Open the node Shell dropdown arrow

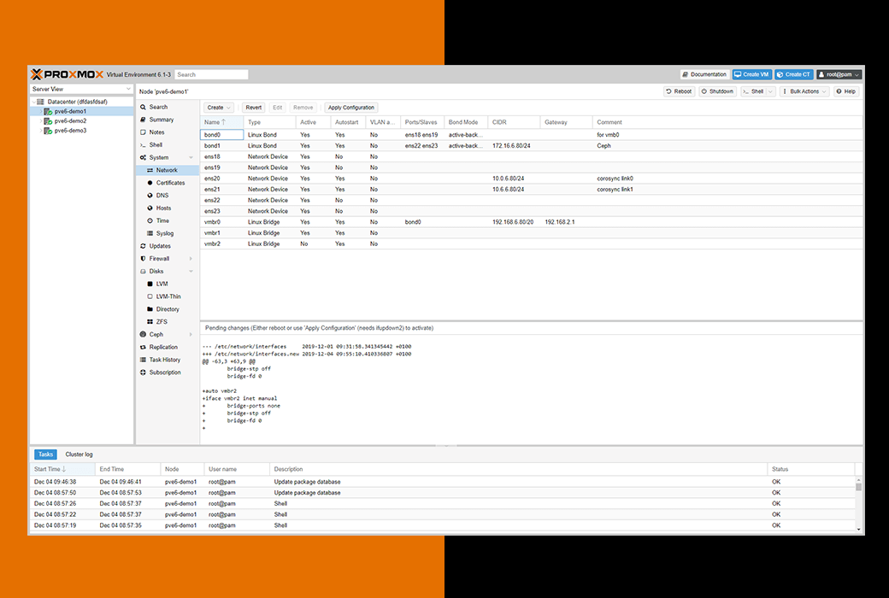click(x=770, y=91)
